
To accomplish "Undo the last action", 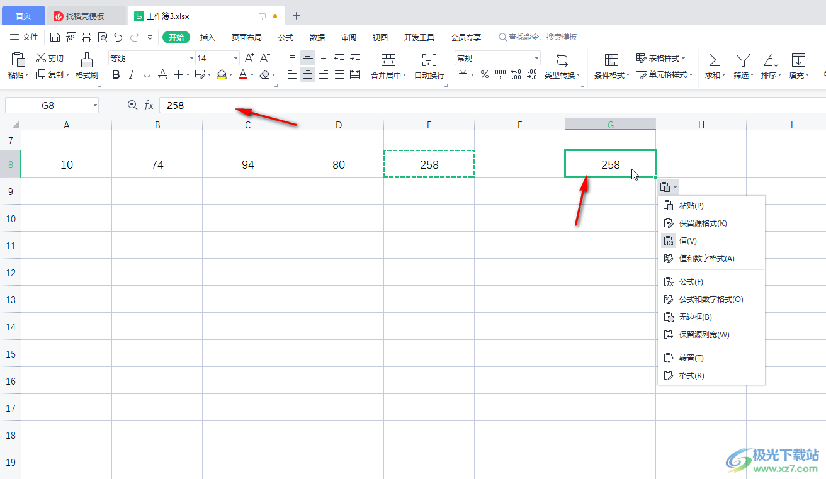I will click(x=118, y=37).
